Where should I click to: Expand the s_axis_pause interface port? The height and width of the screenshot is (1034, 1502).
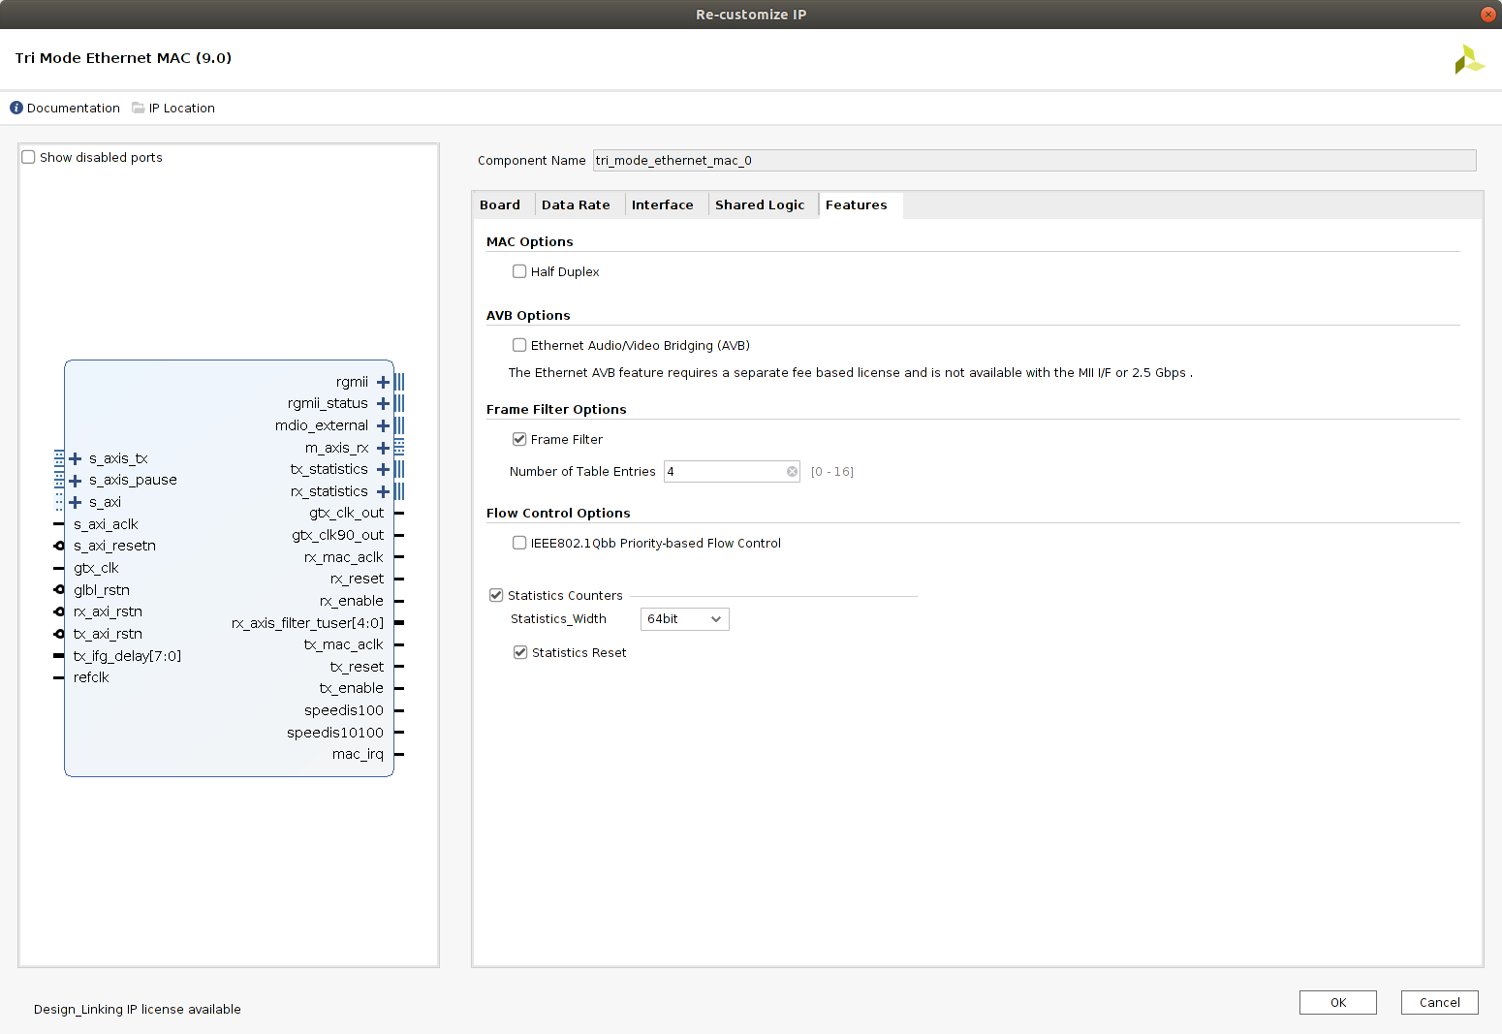(75, 481)
